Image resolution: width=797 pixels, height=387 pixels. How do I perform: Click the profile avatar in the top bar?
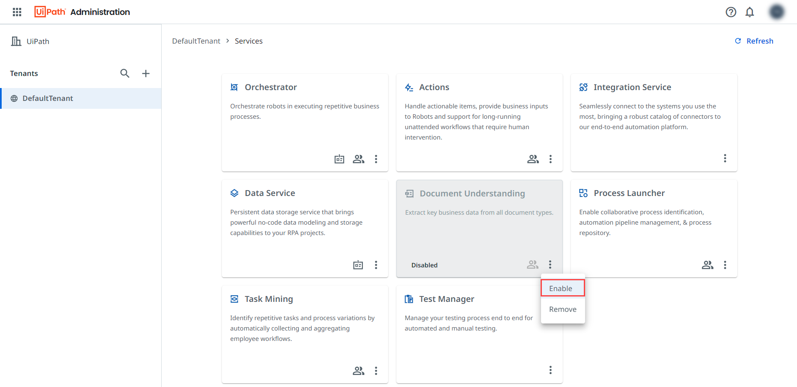[x=777, y=12]
